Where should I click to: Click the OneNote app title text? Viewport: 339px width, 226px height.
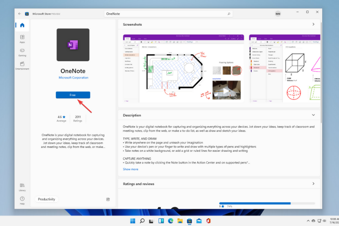click(x=73, y=71)
